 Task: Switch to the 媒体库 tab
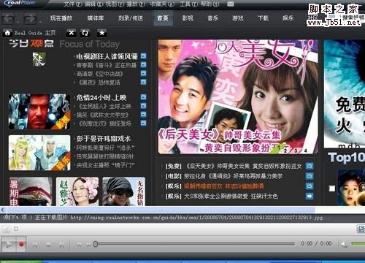(x=96, y=18)
